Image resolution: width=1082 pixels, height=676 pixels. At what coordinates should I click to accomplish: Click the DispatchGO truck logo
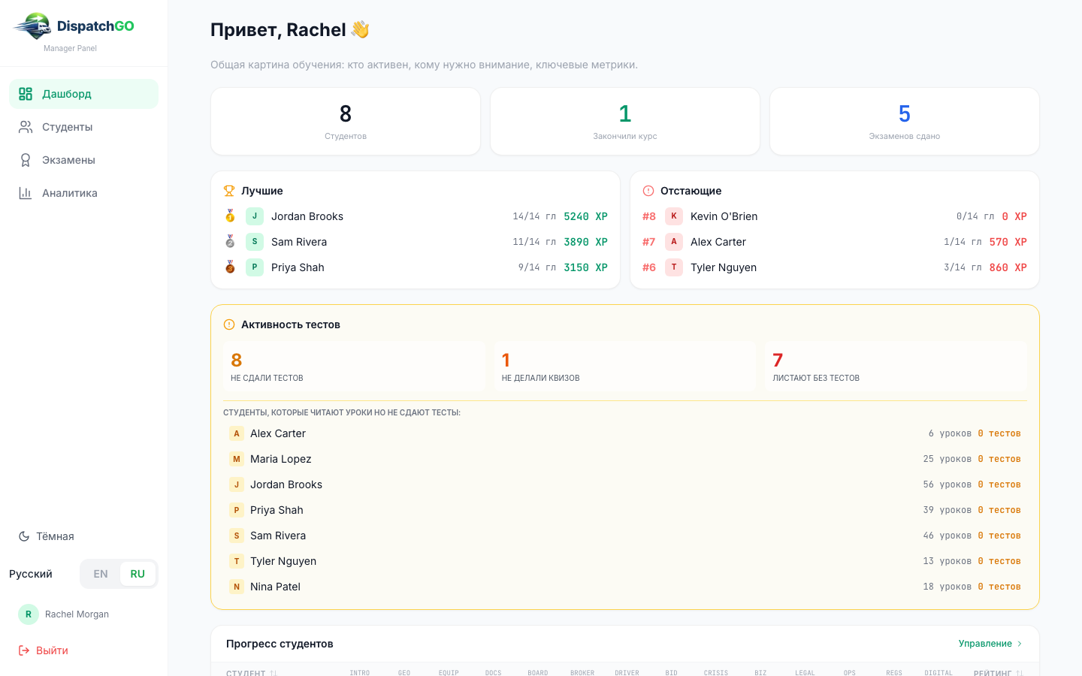click(x=32, y=26)
